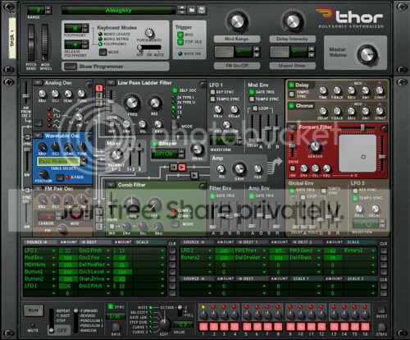Click the Mod Wheel
Viewport: 410px width, 340px height.
tap(45, 43)
